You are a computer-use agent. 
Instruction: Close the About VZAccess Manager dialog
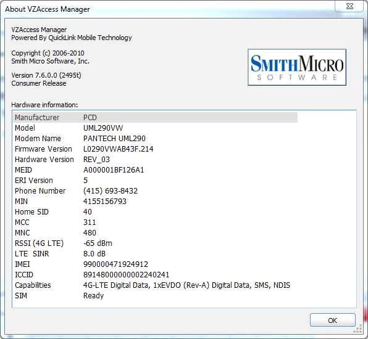pyautogui.click(x=349, y=6)
